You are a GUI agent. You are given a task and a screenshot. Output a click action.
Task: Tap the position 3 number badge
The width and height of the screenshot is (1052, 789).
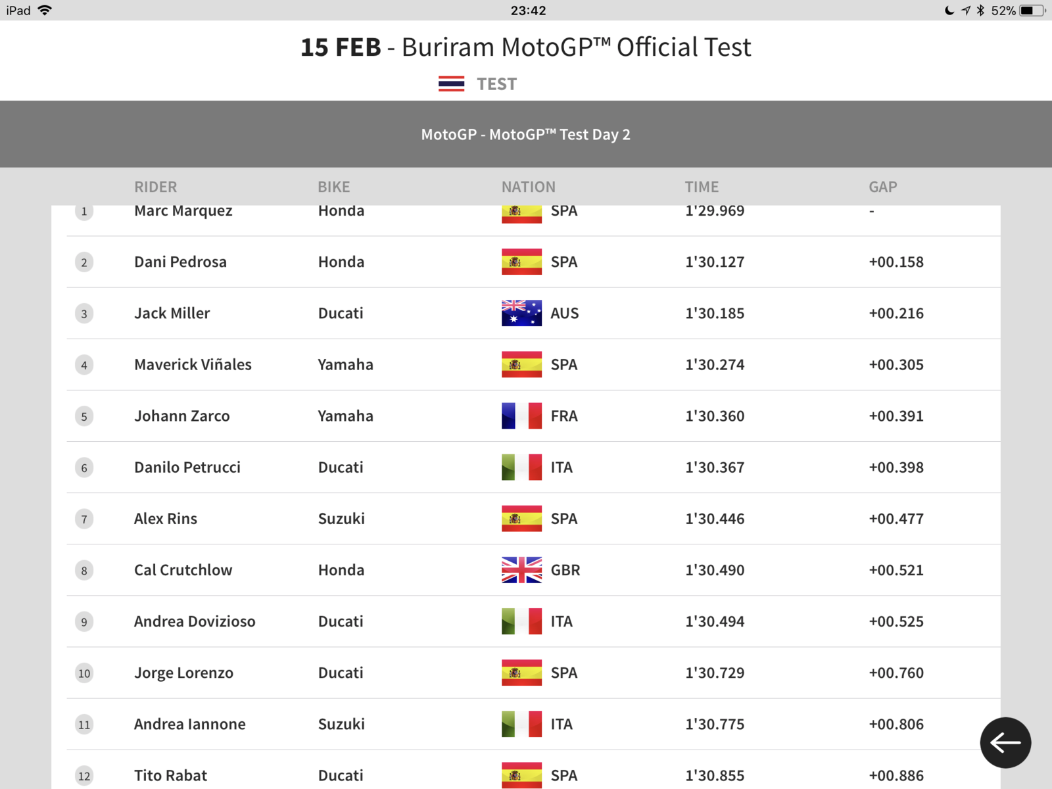click(x=84, y=314)
